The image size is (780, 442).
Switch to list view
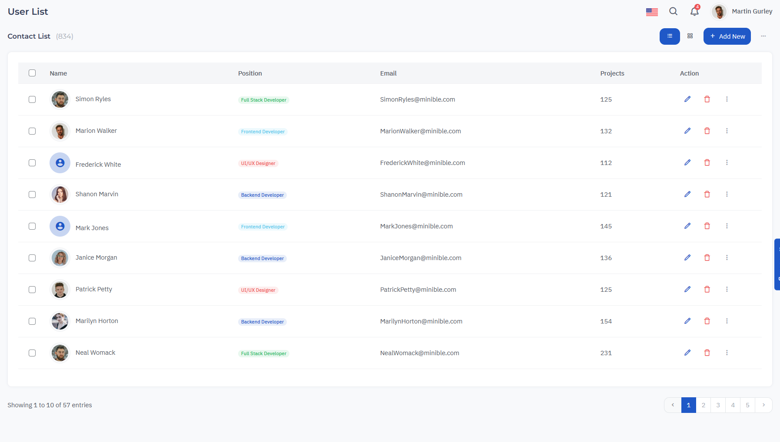click(670, 36)
